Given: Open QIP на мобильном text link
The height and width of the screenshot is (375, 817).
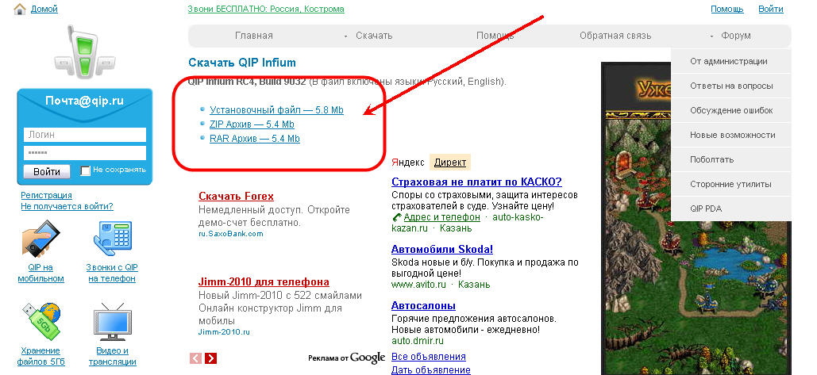Looking at the screenshot, I should (41, 273).
